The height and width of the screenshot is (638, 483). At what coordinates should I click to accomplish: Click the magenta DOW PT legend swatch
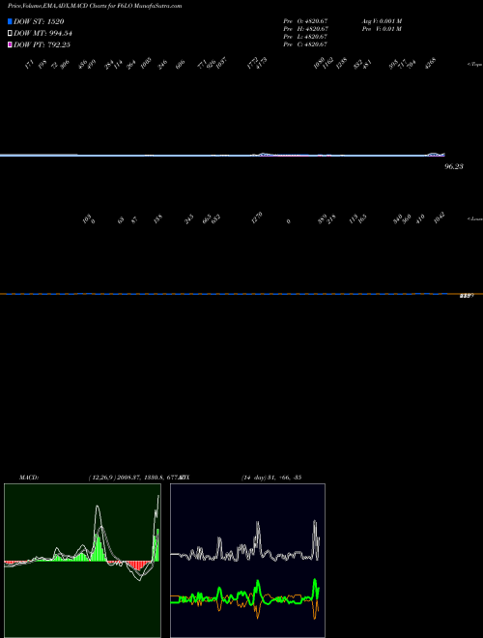tap(10, 44)
